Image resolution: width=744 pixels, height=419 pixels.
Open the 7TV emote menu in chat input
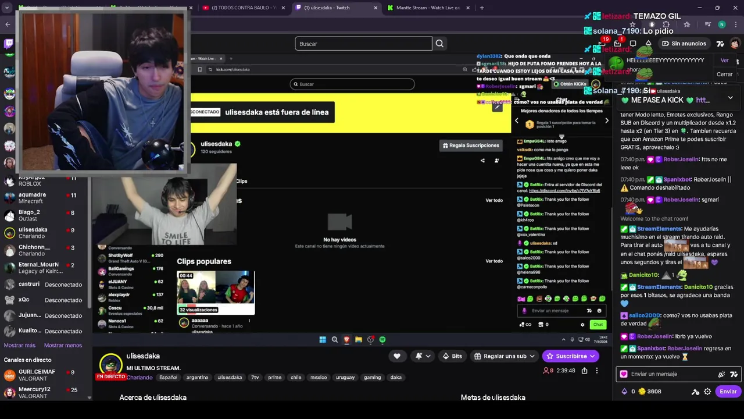734,374
